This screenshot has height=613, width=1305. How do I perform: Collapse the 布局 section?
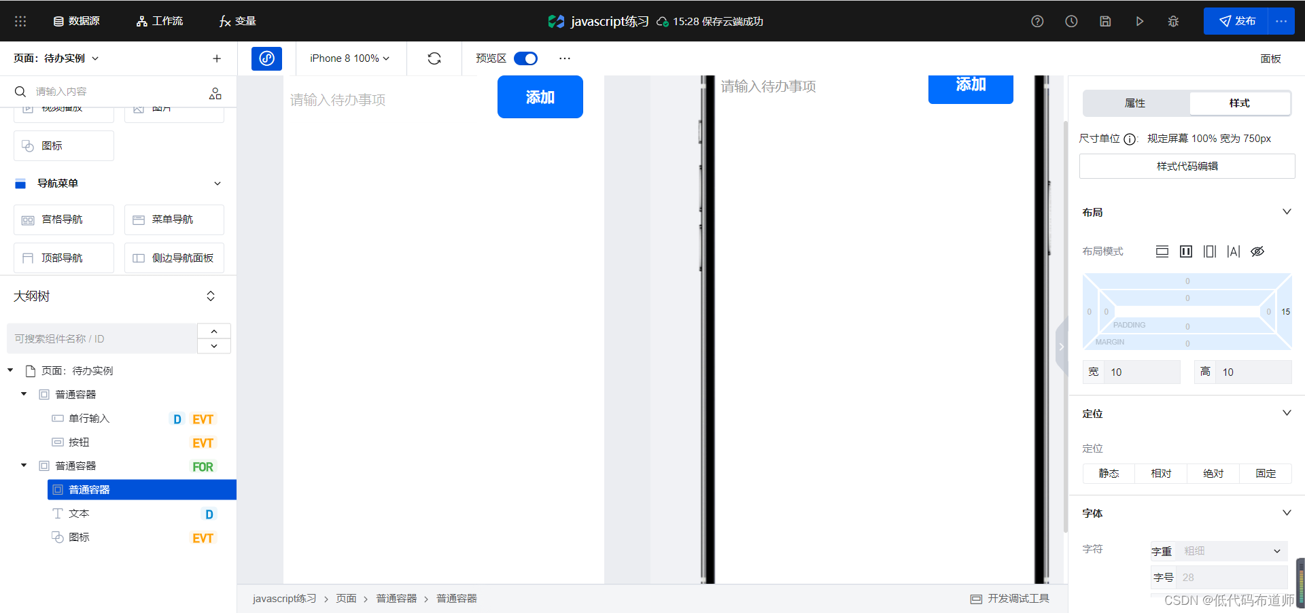point(1287,212)
